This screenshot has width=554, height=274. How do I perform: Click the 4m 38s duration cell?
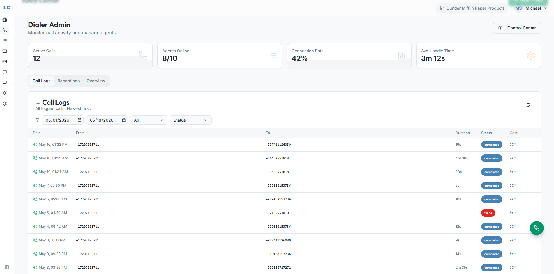coord(462,158)
